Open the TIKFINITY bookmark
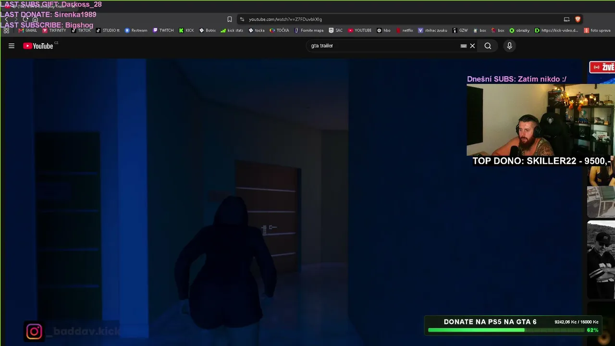Screen dimensions: 615x346 pyautogui.click(x=54, y=30)
